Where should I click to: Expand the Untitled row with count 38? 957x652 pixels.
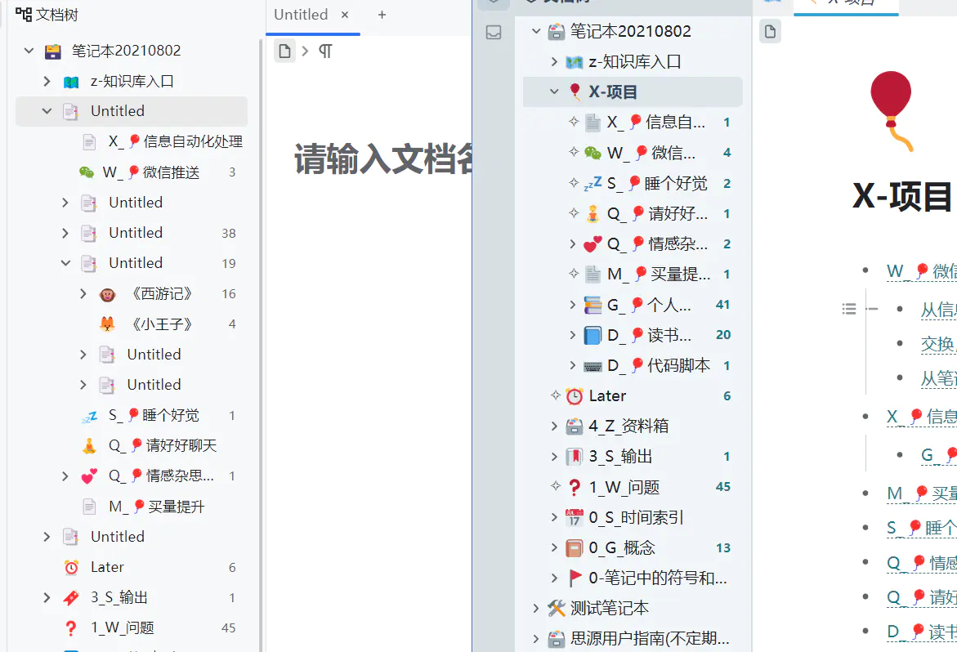click(x=65, y=233)
